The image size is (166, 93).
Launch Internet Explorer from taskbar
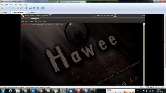coord(10,91)
